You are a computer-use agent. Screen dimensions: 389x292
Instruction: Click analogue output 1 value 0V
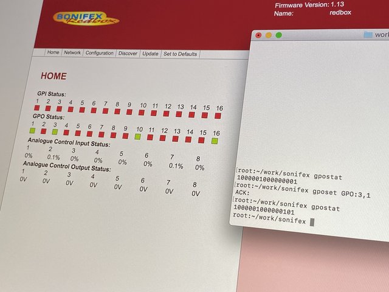[x=23, y=179]
